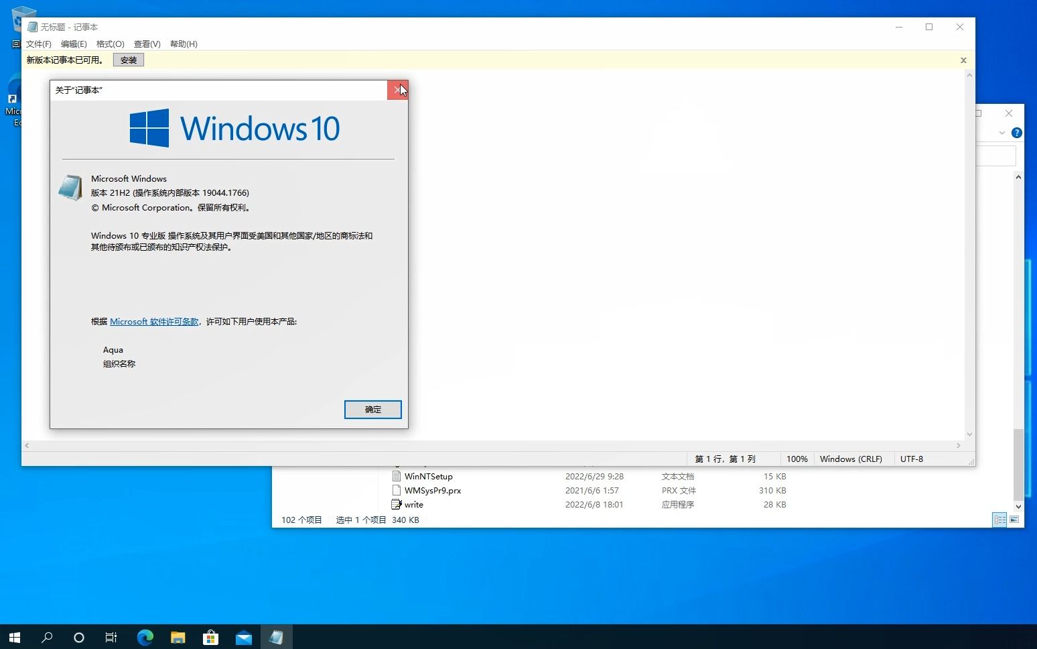1037x649 pixels.
Task: Open the 查看(V) menu
Action: (x=147, y=44)
